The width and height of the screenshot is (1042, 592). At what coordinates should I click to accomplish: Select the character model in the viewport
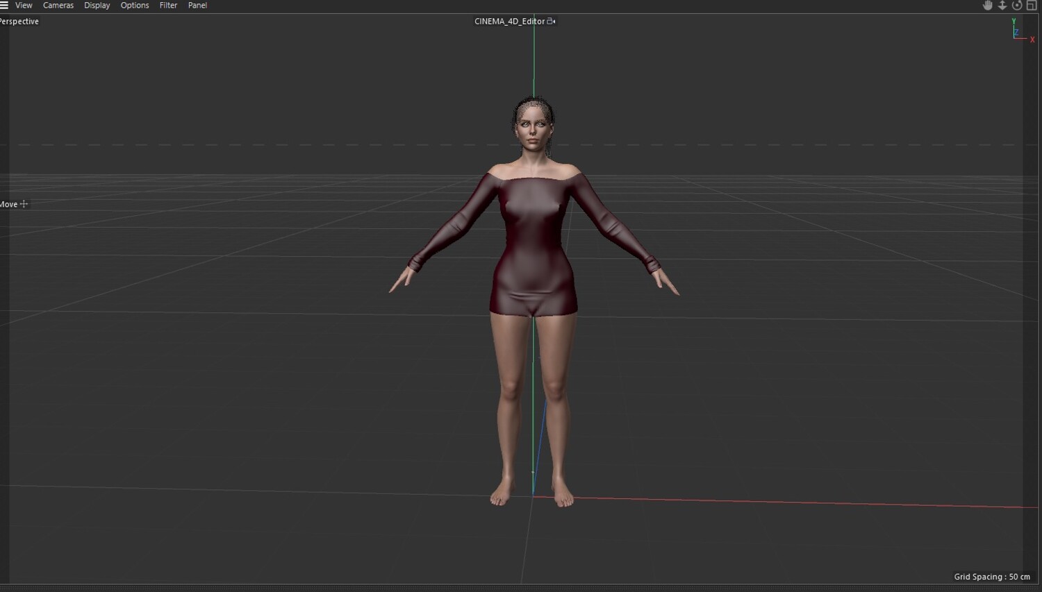pyautogui.click(x=534, y=303)
